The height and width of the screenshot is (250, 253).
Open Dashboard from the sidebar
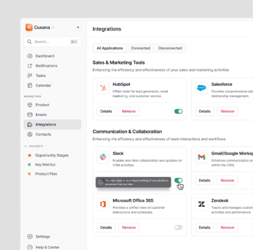[53, 56]
